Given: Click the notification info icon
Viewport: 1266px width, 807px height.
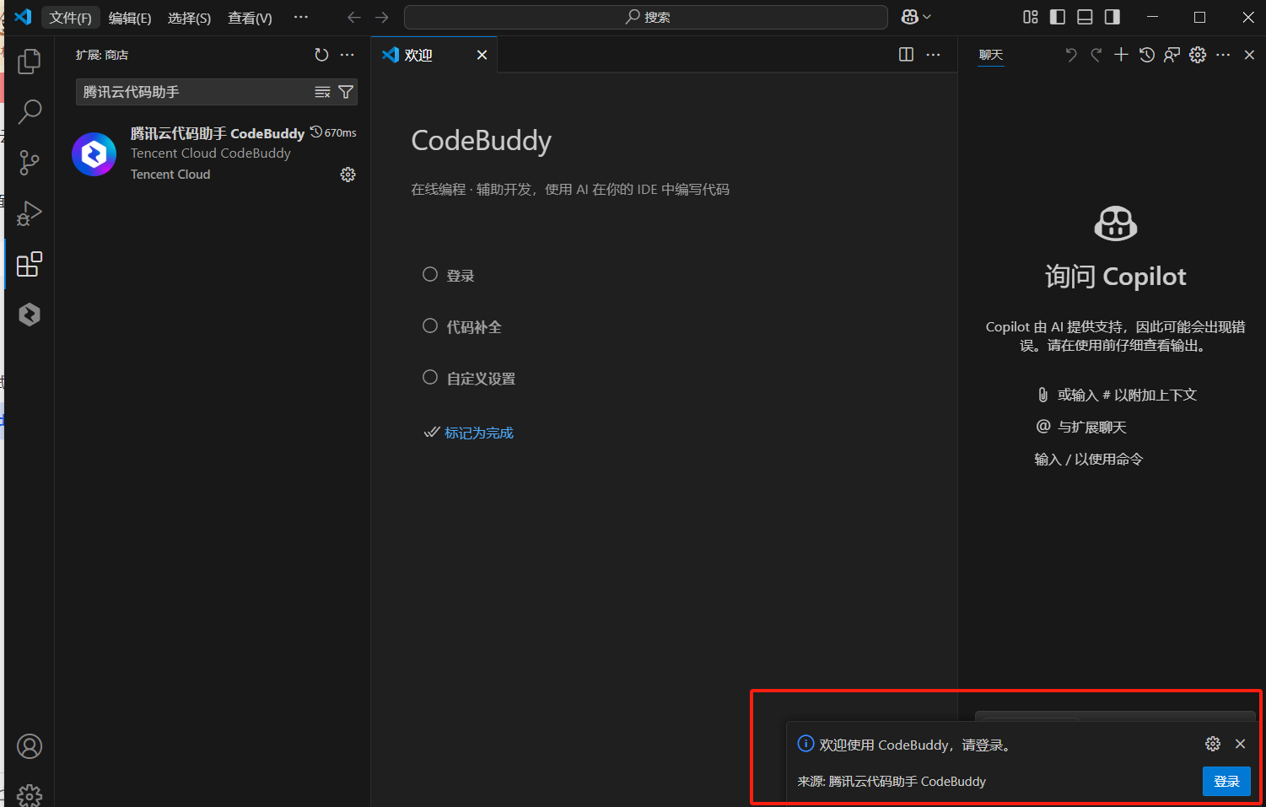Looking at the screenshot, I should pos(806,744).
